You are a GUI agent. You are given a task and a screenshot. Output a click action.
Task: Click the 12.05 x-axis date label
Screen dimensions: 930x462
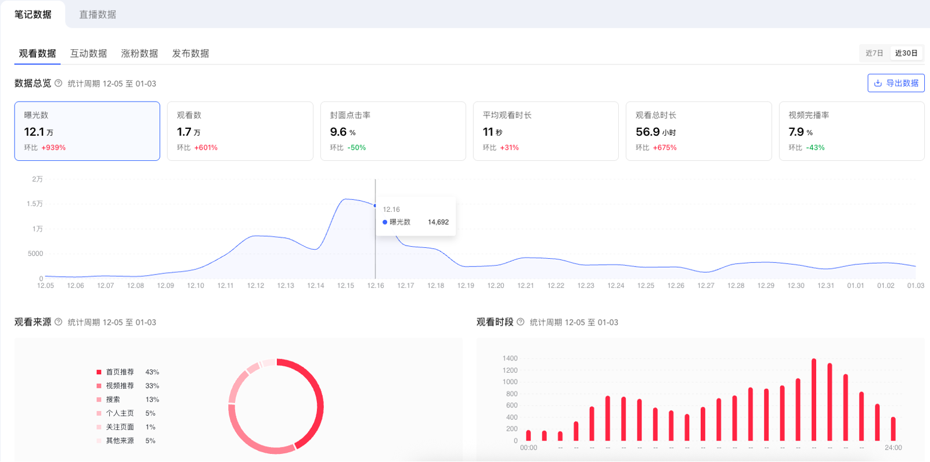(x=45, y=286)
